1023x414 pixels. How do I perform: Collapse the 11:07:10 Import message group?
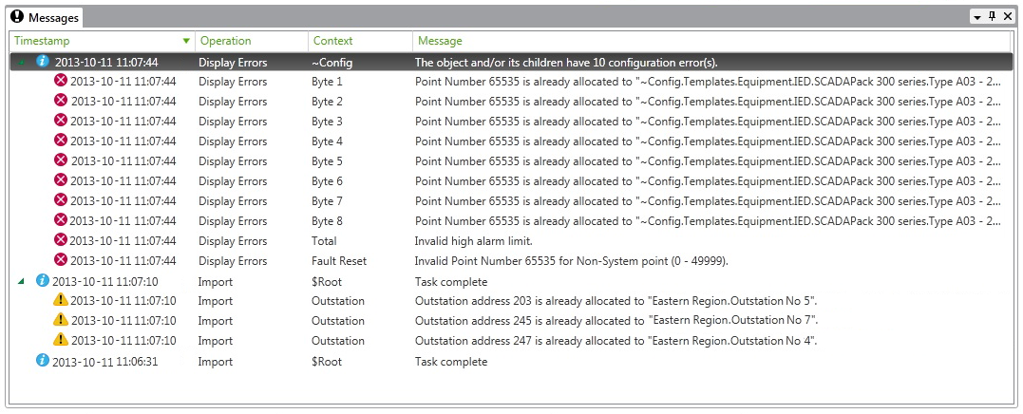point(22,282)
